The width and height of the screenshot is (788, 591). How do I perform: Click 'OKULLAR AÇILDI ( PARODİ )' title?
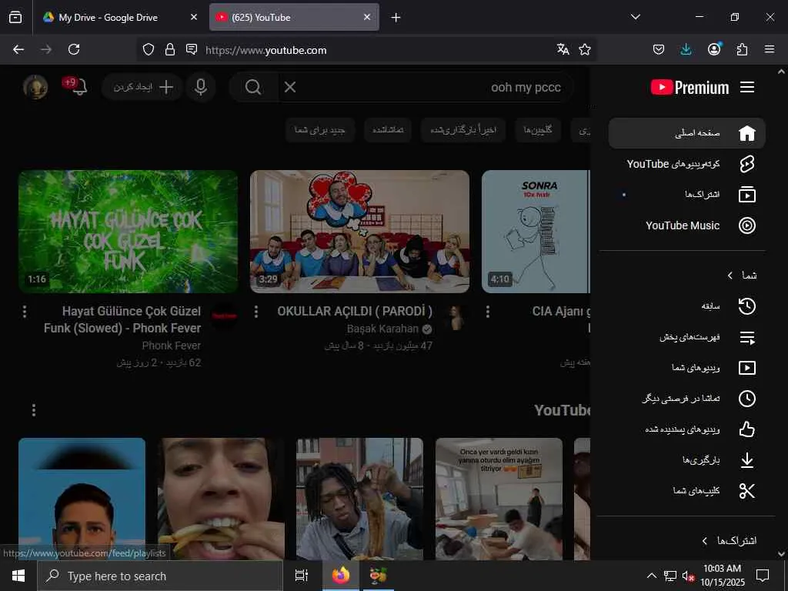355,311
